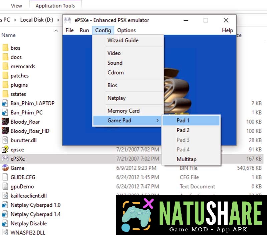The height and width of the screenshot is (235, 267).
Task: Click Local Disk (D:) in address bar
Action: (x=37, y=20)
